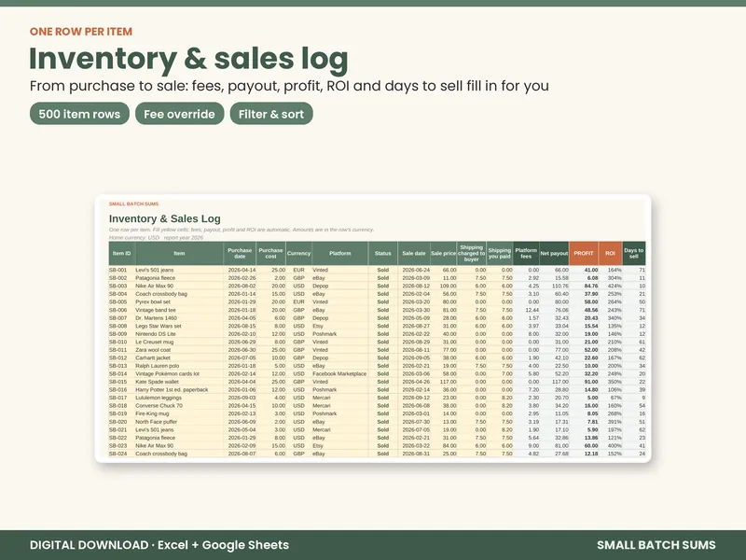The height and width of the screenshot is (560, 746).
Task: Click the "500 item rows" pill
Action: [x=79, y=114]
